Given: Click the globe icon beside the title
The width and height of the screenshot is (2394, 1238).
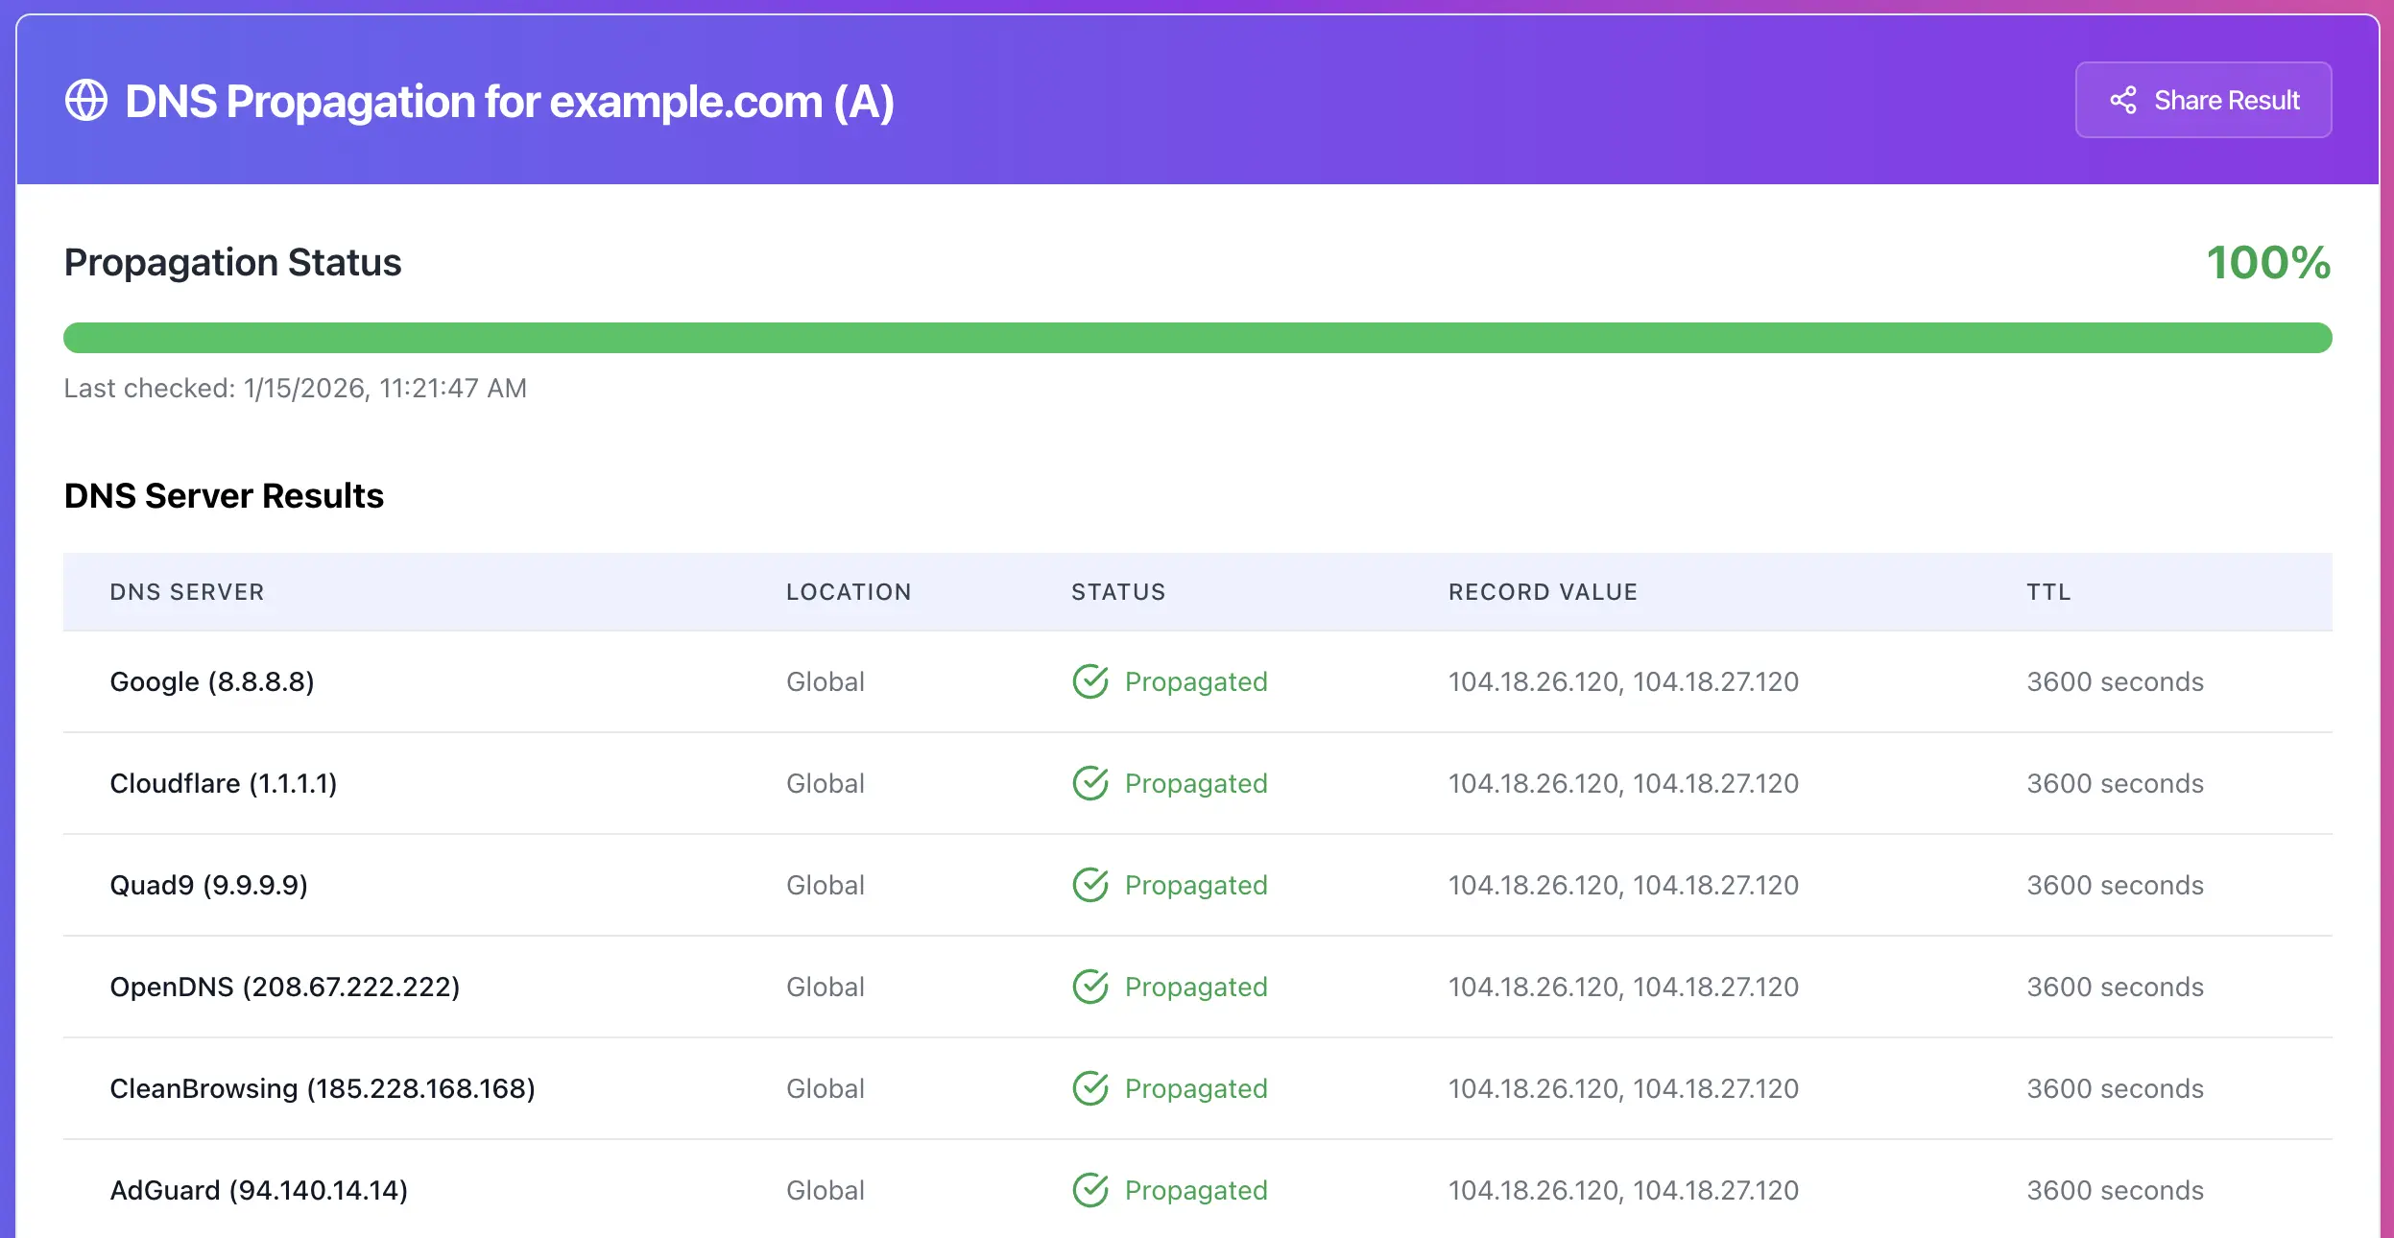Looking at the screenshot, I should pos(86,101).
